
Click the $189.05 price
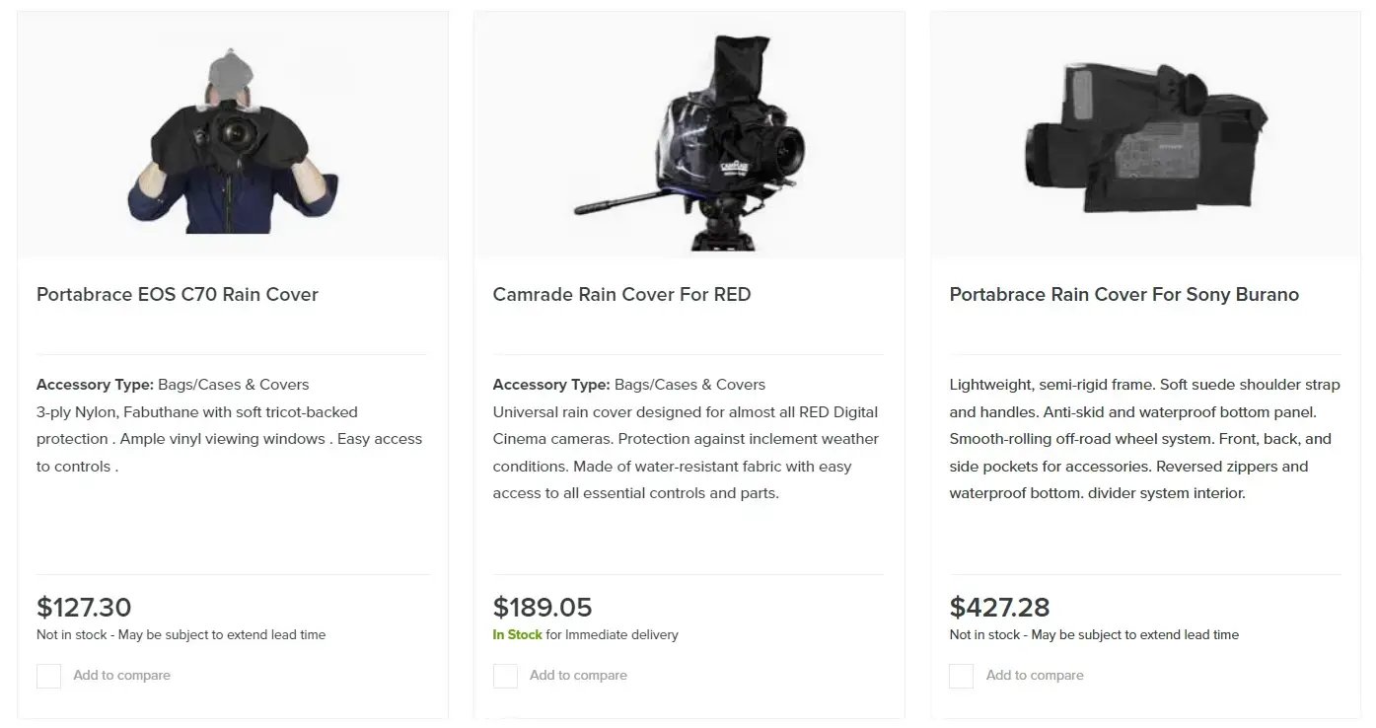pyautogui.click(x=543, y=607)
